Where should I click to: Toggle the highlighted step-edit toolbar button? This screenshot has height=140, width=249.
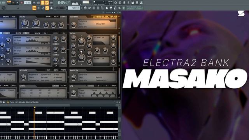click(34, 8)
